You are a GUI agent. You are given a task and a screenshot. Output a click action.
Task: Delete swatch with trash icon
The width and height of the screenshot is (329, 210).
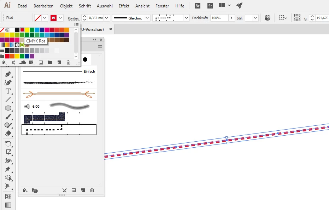pos(69,62)
